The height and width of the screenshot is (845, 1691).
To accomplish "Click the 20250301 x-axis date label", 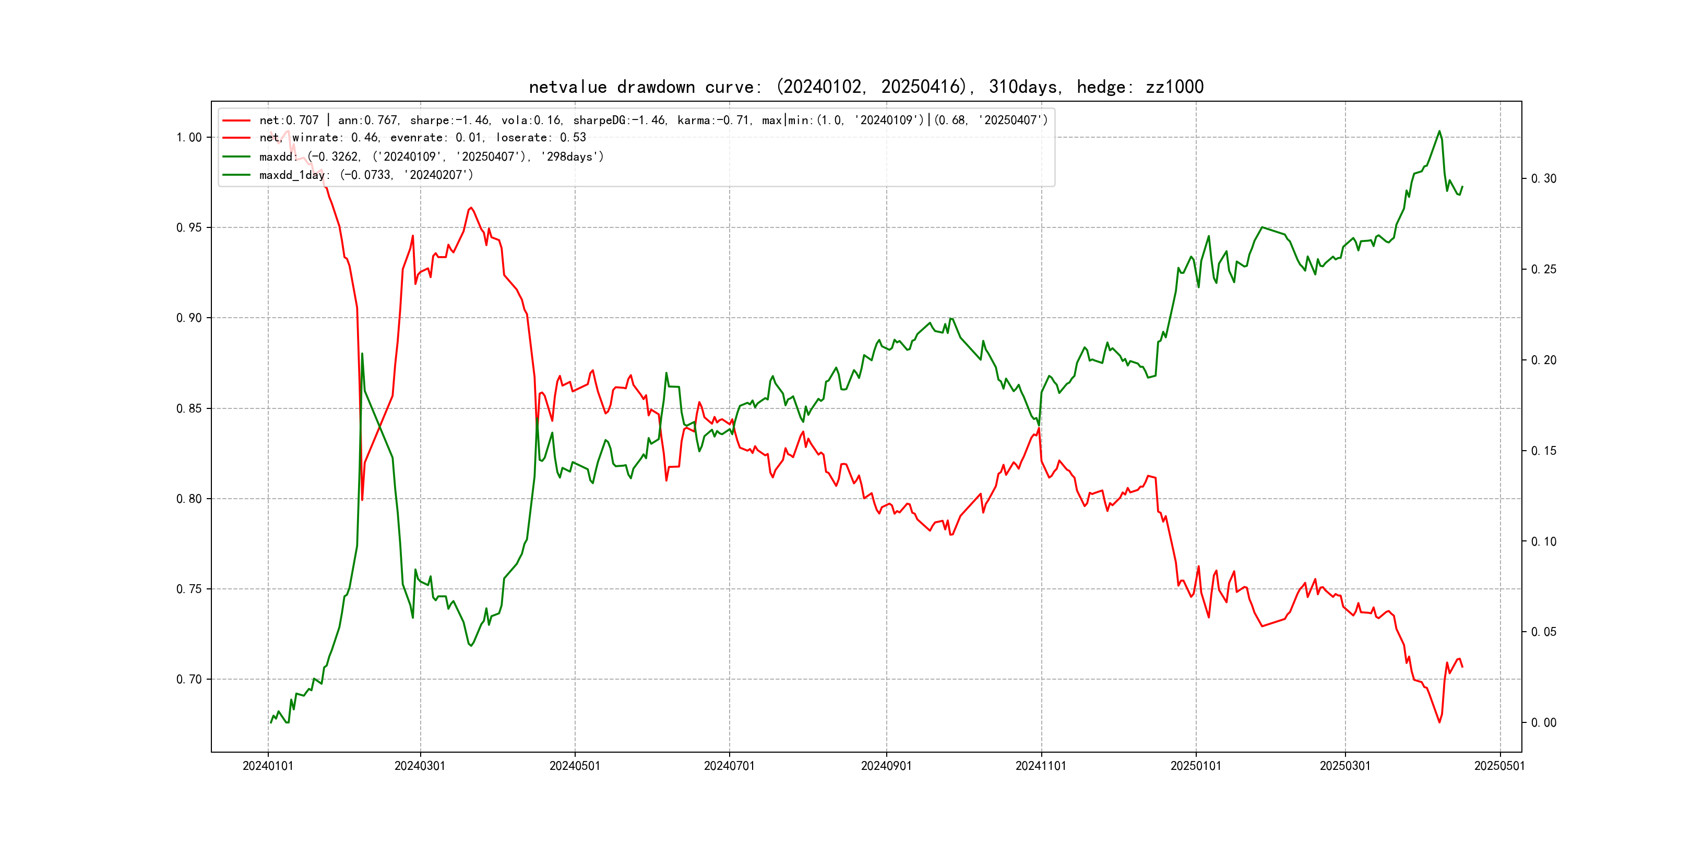I will click(x=1345, y=766).
